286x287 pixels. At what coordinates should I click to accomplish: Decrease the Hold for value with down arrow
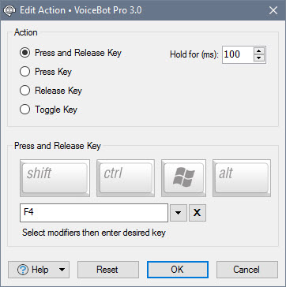pos(260,58)
